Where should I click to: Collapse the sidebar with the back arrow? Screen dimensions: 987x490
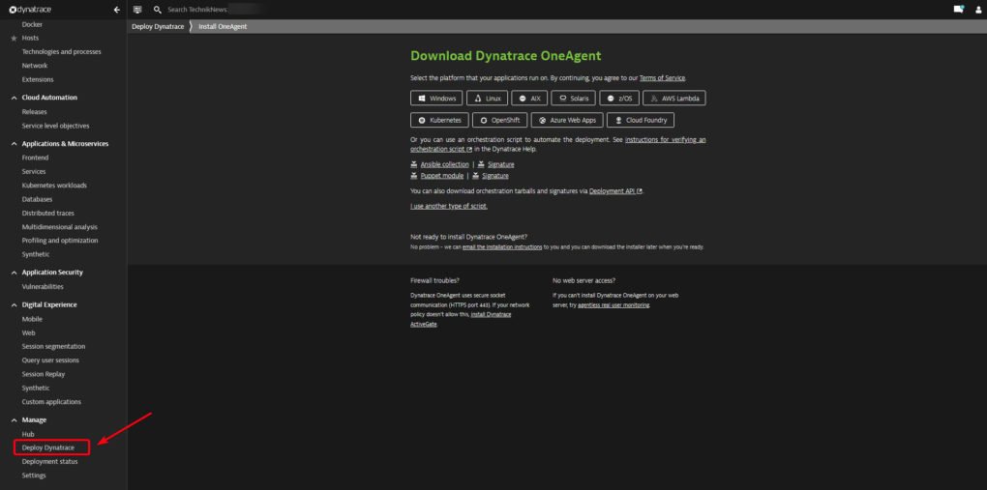click(116, 9)
